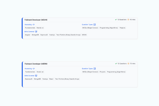
Task: Click green checkmark icon in MEAN card
Action: pos(116,20)
